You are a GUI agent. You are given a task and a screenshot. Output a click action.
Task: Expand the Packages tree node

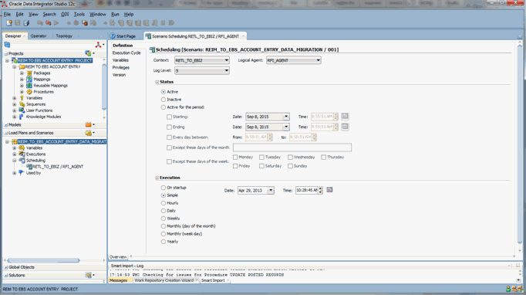[x=22, y=73]
